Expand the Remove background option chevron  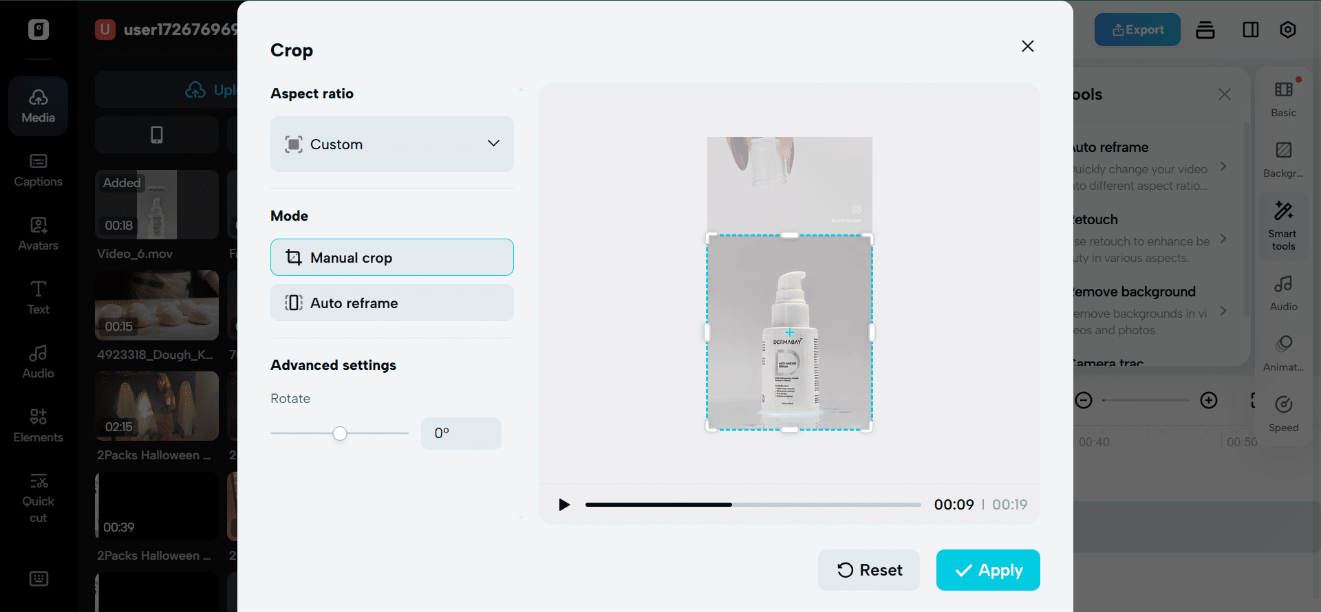[1223, 311]
